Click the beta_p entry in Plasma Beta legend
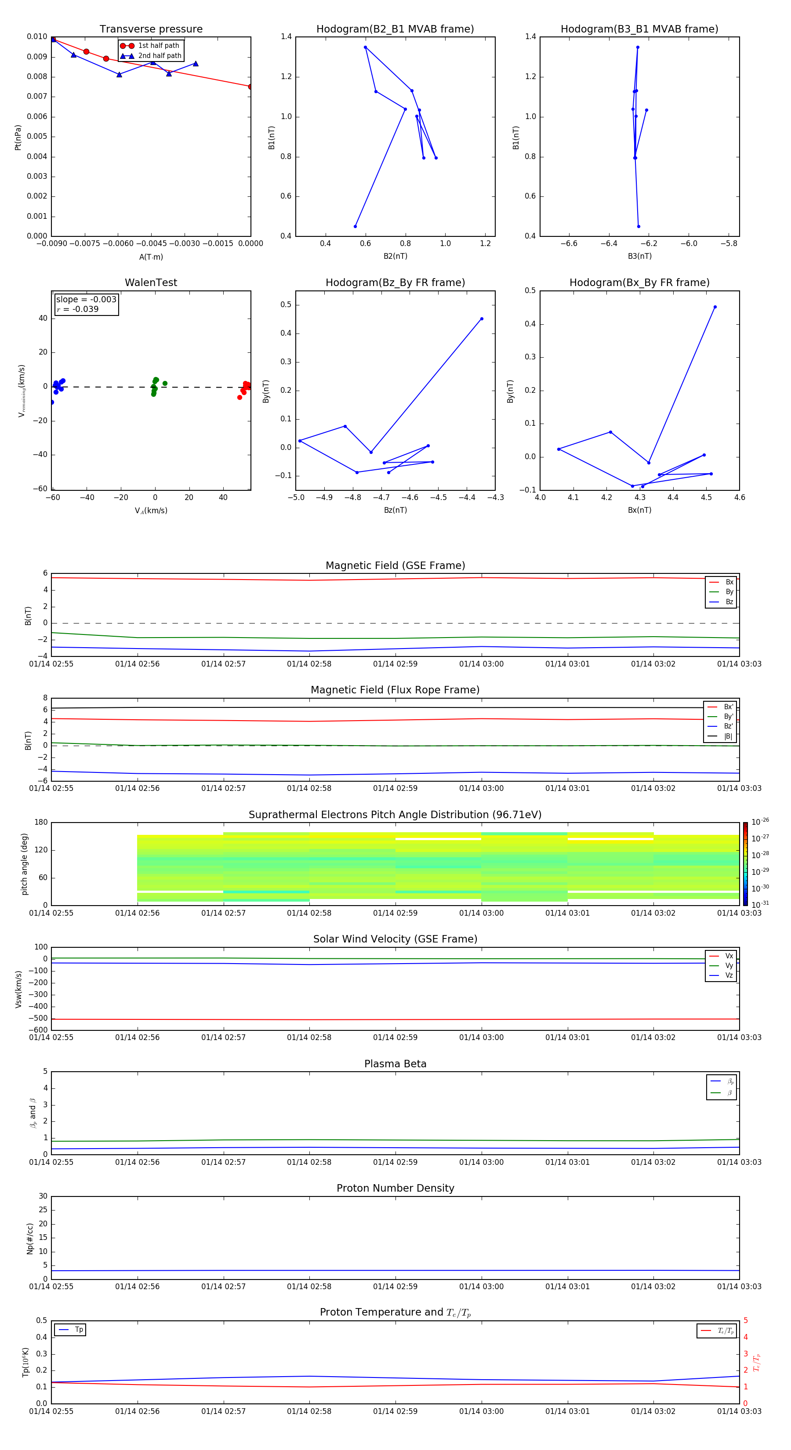The width and height of the screenshot is (791, 1450). click(722, 1081)
